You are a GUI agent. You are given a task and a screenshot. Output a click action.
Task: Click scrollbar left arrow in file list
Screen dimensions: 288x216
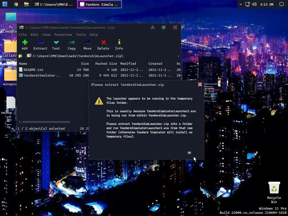tap(20, 122)
